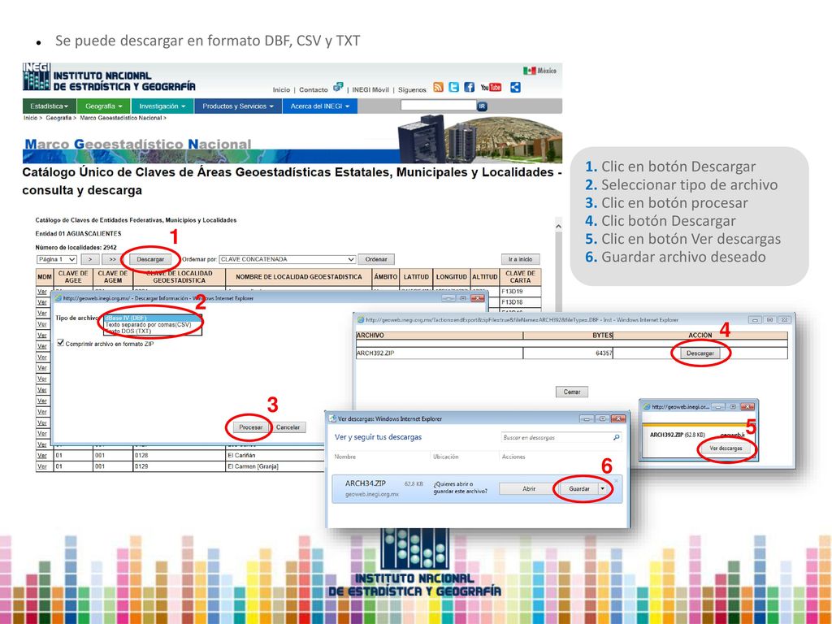Click the IR search button
The width and height of the screenshot is (832, 624).
(482, 106)
